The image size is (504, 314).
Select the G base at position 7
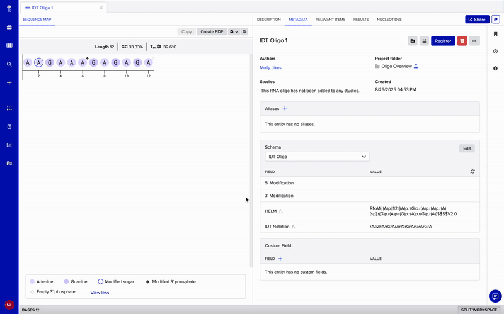[x=93, y=62]
